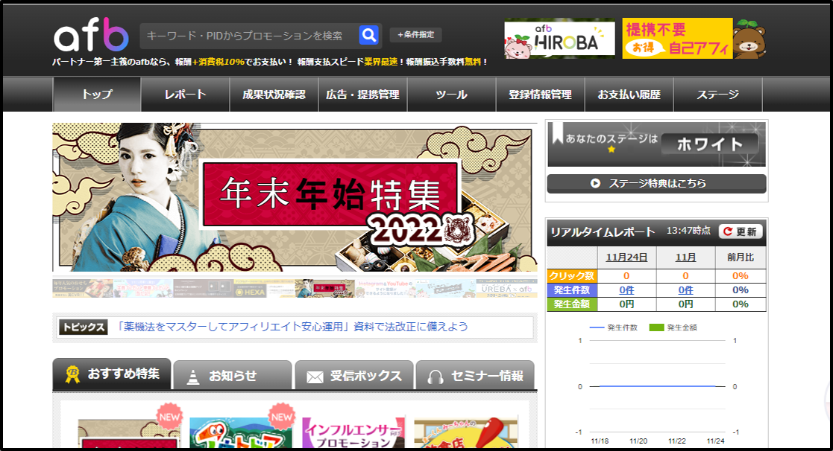The width and height of the screenshot is (833, 451).
Task: Open the お支払い履歴 menu
Action: [629, 95]
